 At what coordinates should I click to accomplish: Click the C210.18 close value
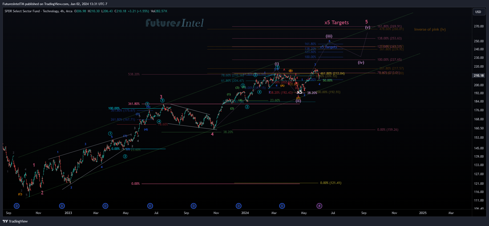[120, 11]
